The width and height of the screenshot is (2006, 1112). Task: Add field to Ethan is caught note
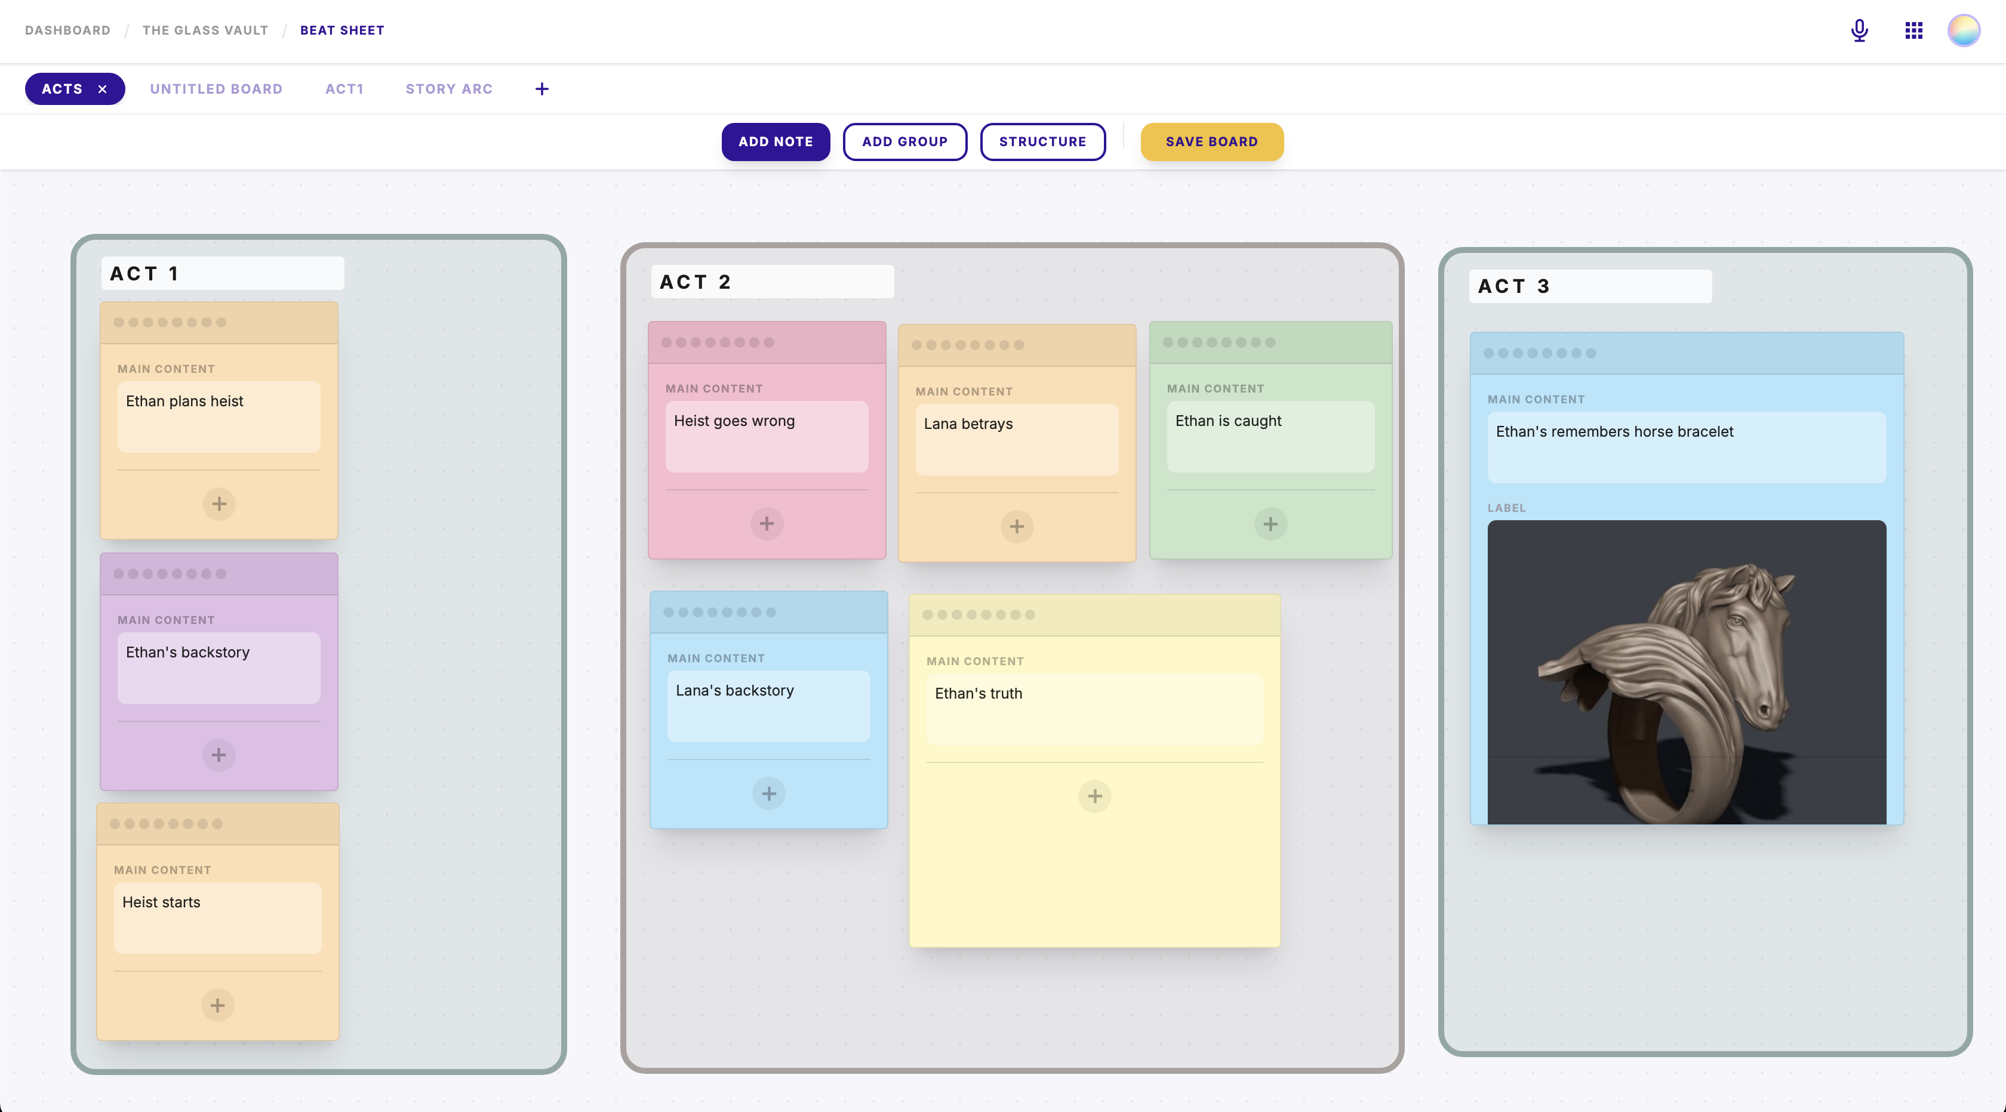tap(1270, 524)
